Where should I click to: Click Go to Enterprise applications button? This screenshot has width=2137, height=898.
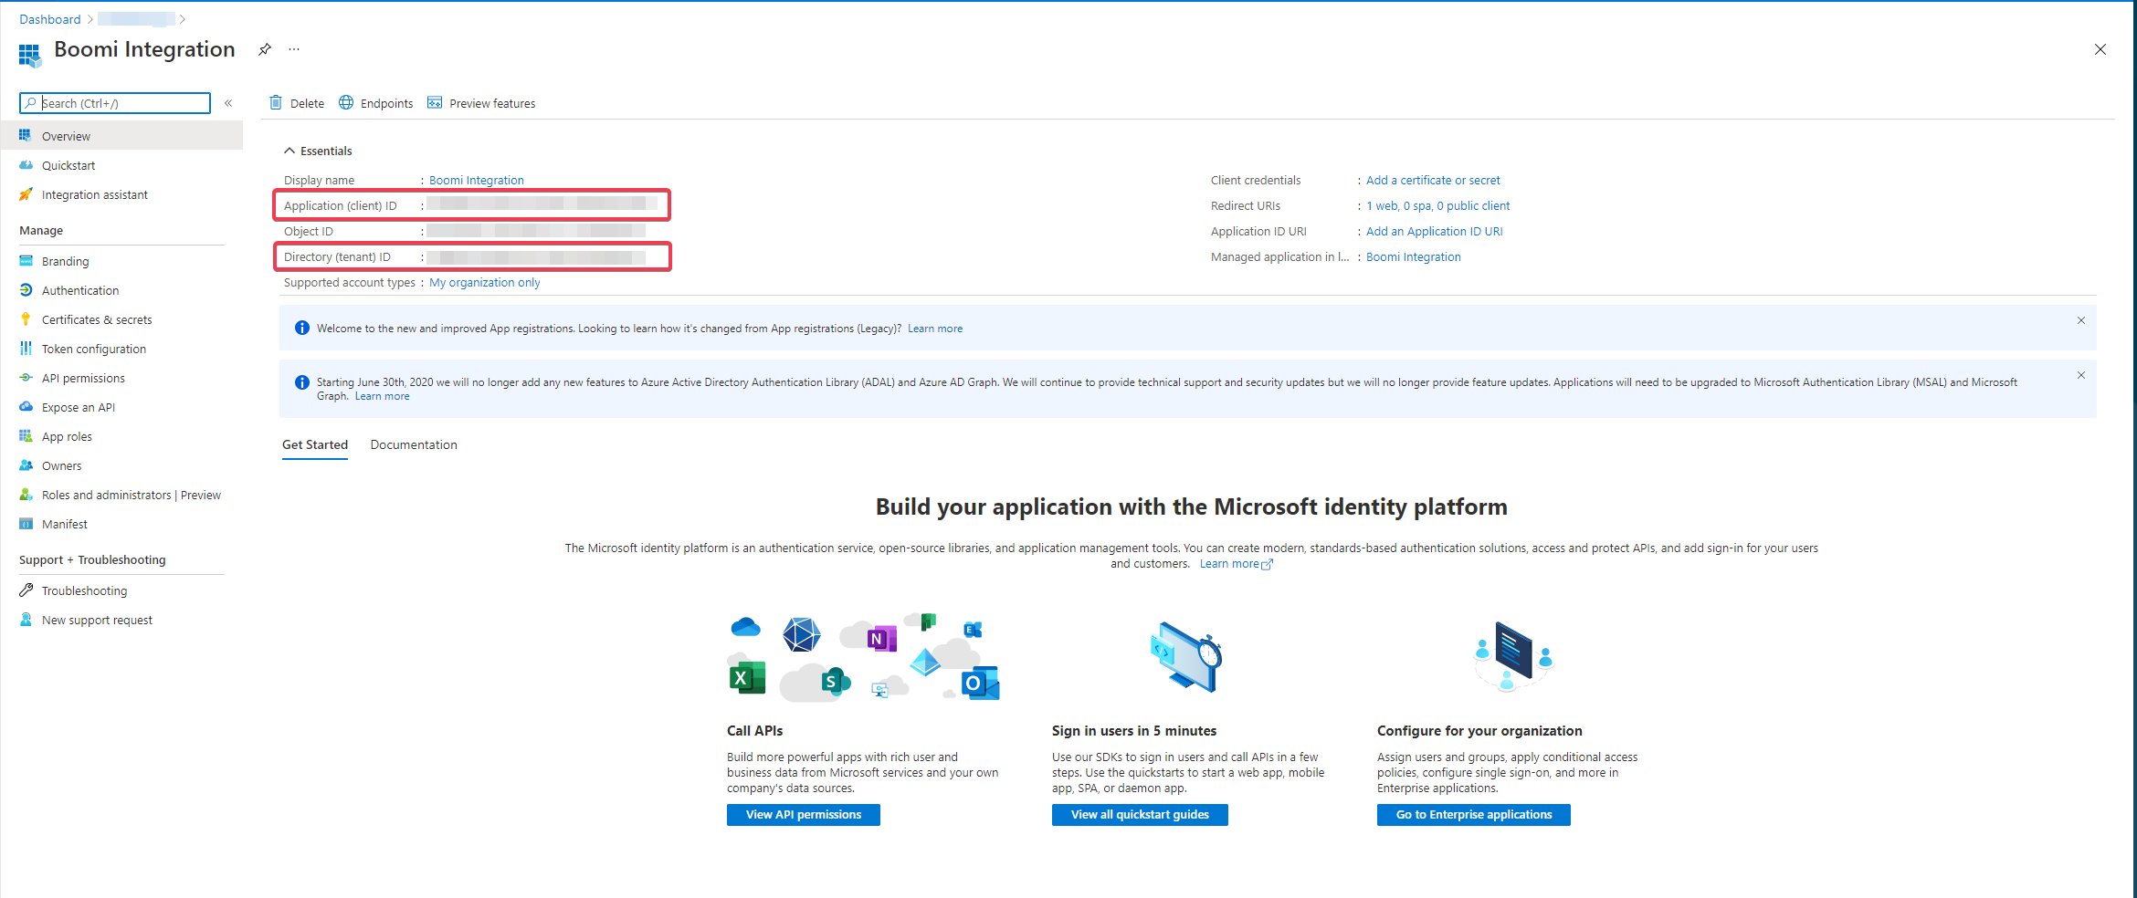coord(1474,815)
